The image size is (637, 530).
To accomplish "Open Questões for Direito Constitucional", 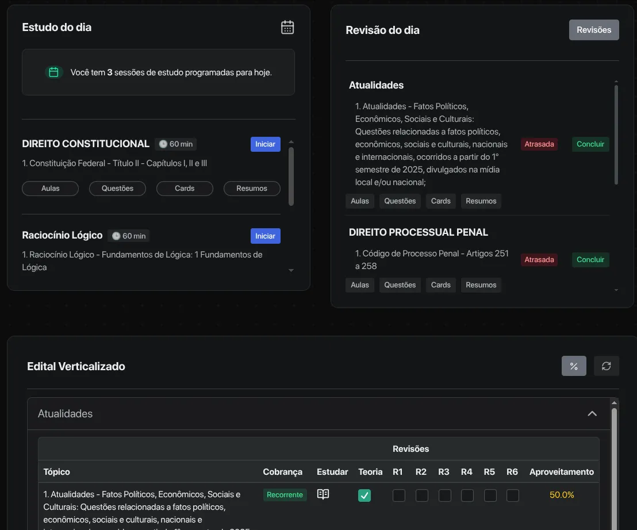I will [117, 189].
